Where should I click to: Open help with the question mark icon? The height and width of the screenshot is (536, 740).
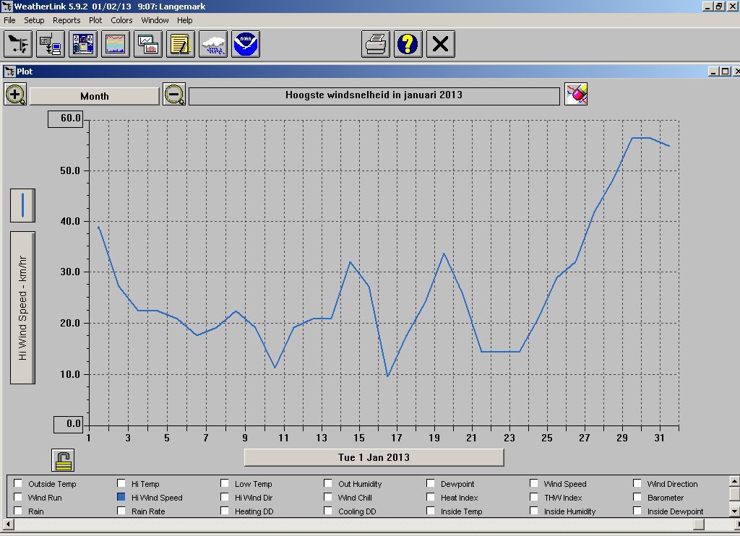[x=408, y=45]
